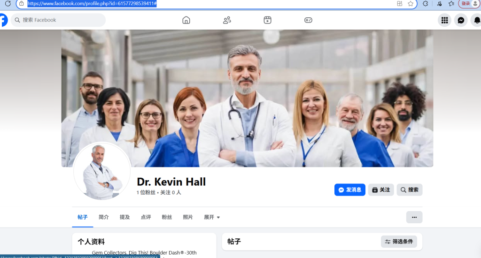
Task: Open Dr. Kevin Hall's profile picture
Action: (102, 171)
